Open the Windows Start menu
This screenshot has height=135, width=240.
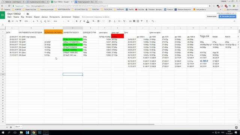pyautogui.click(x=3, y=132)
